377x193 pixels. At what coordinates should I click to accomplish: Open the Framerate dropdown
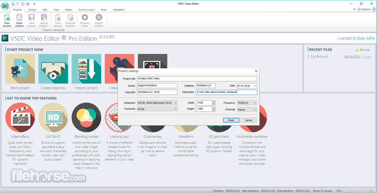pyautogui.click(x=175, y=109)
